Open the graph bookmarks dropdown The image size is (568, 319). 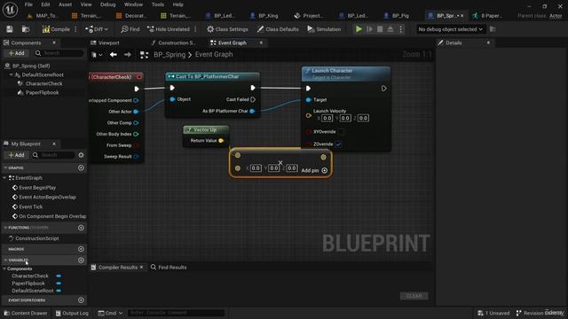tap(97, 55)
